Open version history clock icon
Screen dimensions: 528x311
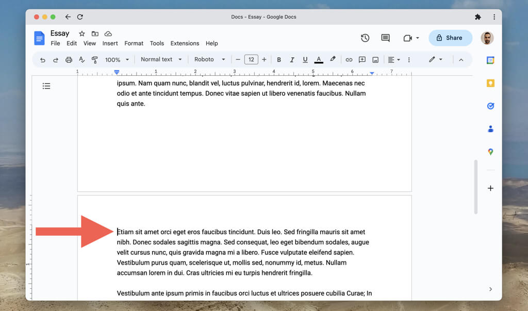(x=365, y=38)
